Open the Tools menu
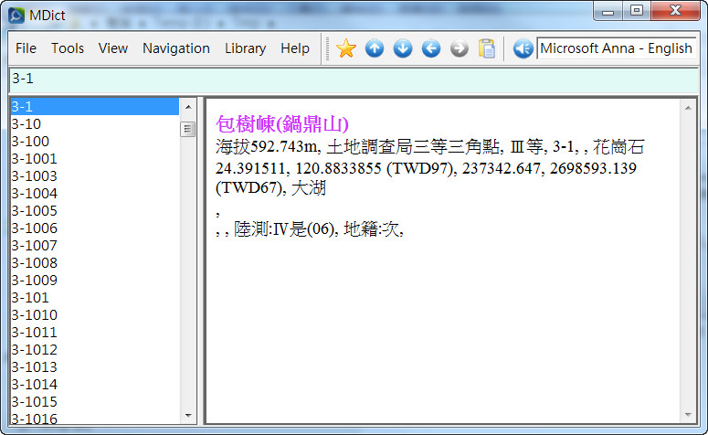This screenshot has width=708, height=435. coord(68,48)
